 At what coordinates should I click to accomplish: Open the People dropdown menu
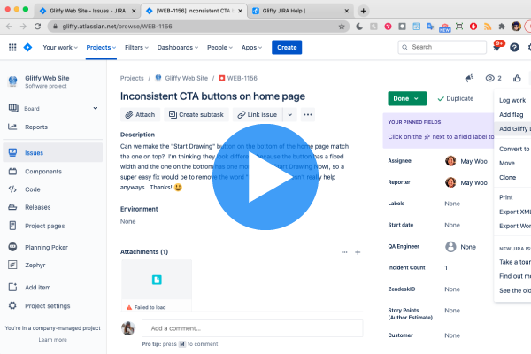(219, 48)
